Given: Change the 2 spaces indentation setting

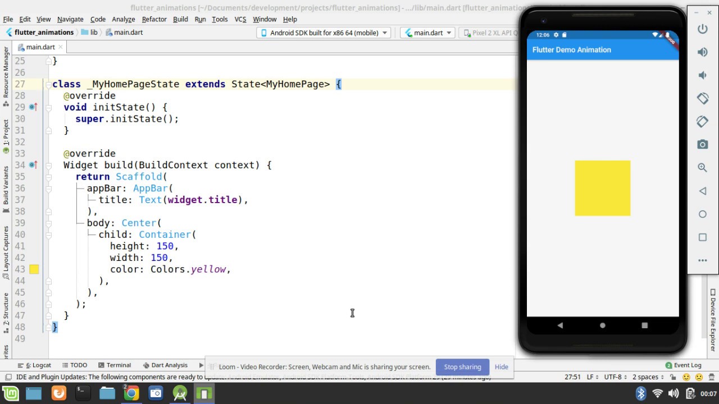Looking at the screenshot, I should (x=648, y=377).
